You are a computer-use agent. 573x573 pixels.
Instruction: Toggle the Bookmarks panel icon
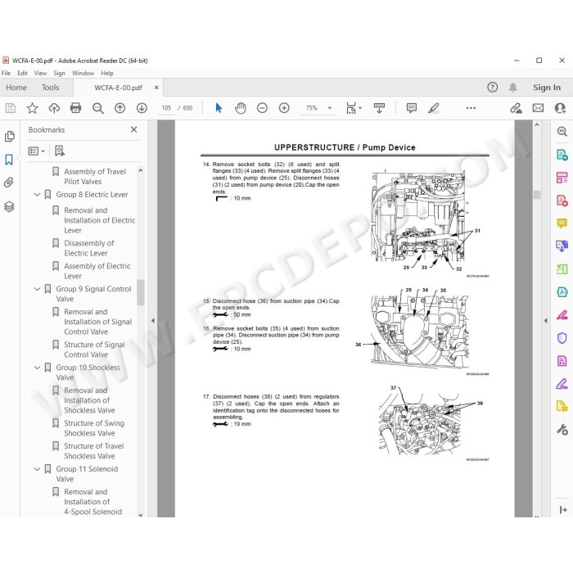(9, 160)
